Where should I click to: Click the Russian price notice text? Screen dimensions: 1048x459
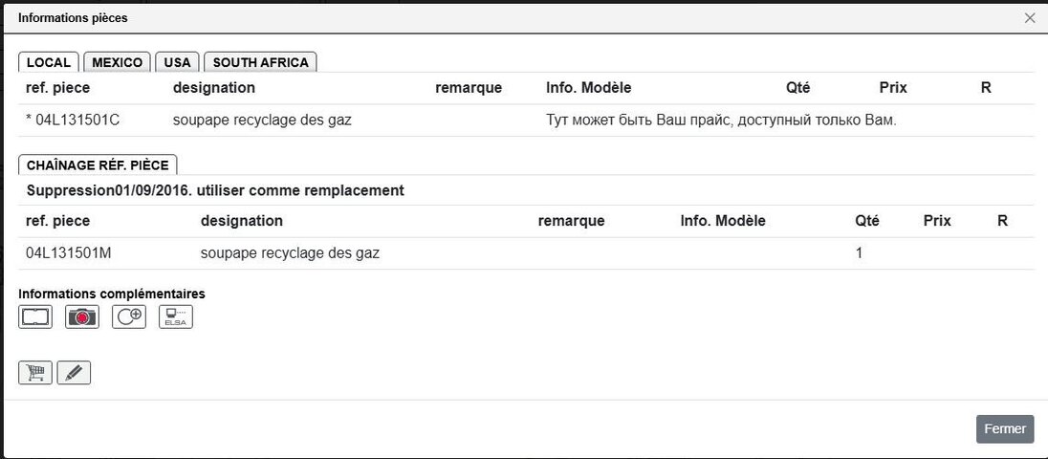click(721, 120)
